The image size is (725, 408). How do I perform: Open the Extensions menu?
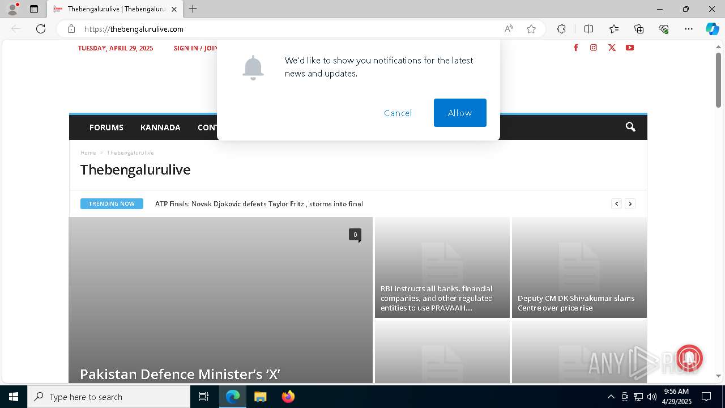[561, 29]
